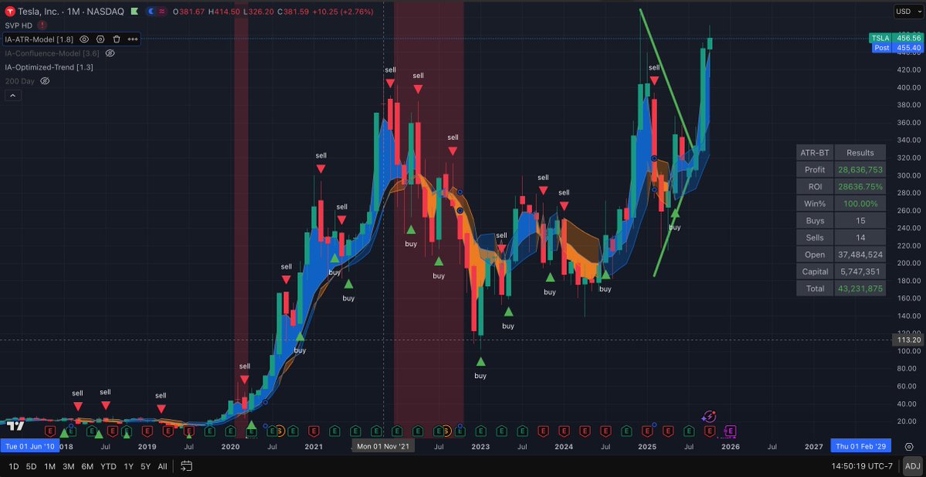Click the red SVP HD error icon

click(42, 26)
